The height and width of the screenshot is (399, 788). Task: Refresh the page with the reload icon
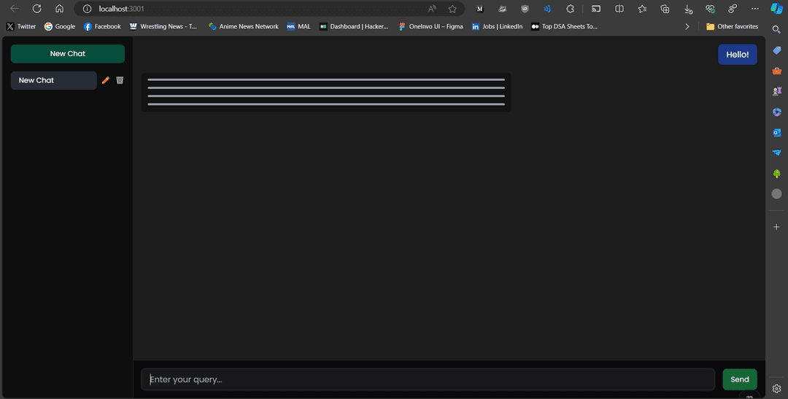(36, 9)
